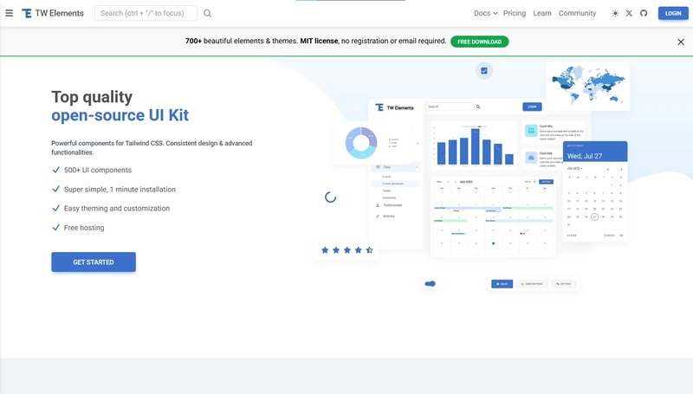
Task: Click the GET STARTED button
Action: click(94, 262)
